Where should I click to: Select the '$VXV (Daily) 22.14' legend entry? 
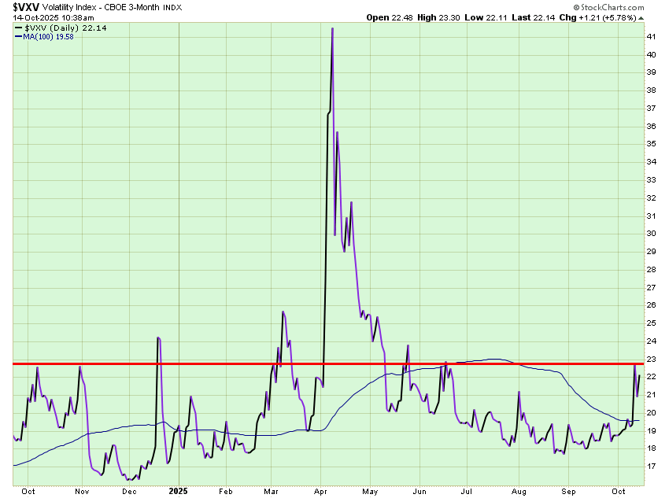click(x=65, y=28)
